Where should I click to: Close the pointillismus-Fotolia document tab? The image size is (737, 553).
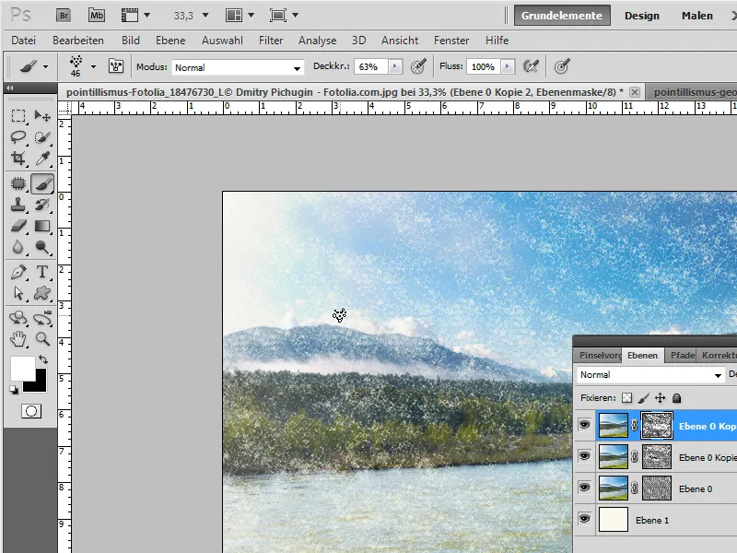[x=635, y=91]
